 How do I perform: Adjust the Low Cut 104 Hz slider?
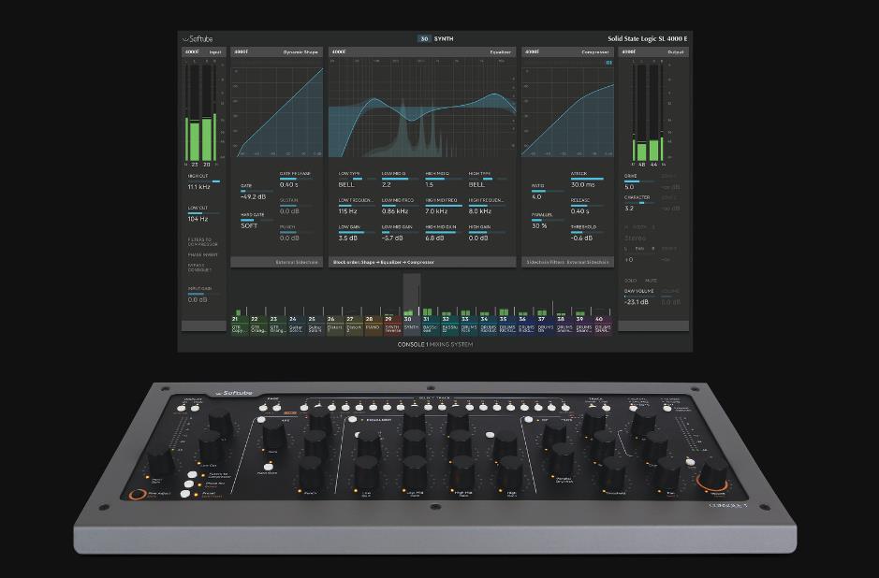click(204, 213)
